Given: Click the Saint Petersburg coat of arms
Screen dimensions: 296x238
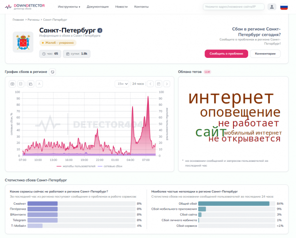Looking at the screenshot, I should (x=23, y=42).
